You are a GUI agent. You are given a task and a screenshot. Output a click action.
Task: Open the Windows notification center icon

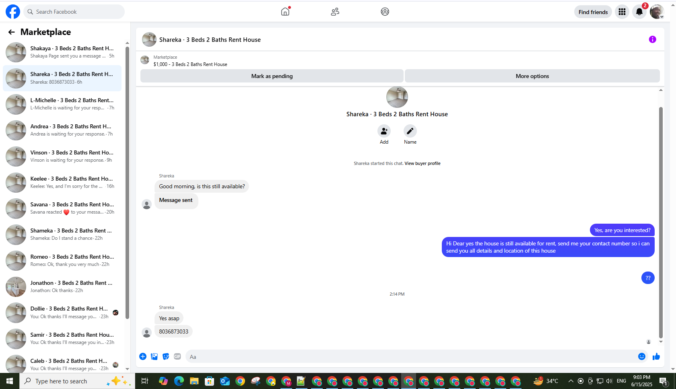click(x=664, y=381)
